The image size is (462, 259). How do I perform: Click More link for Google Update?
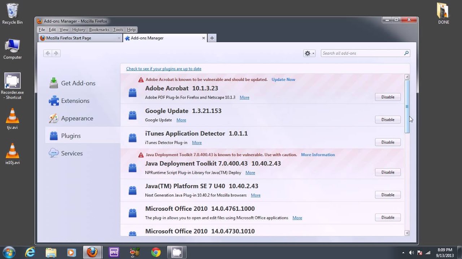[181, 120]
